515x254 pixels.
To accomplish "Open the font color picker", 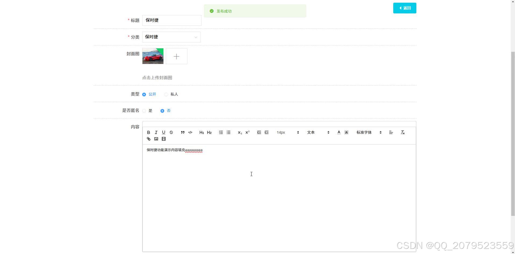I will click(x=339, y=132).
